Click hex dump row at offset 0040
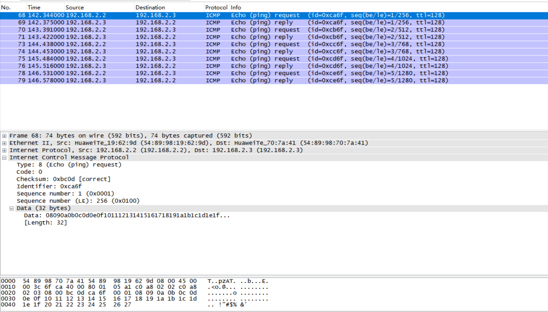This screenshot has width=548, height=312. pos(124,304)
